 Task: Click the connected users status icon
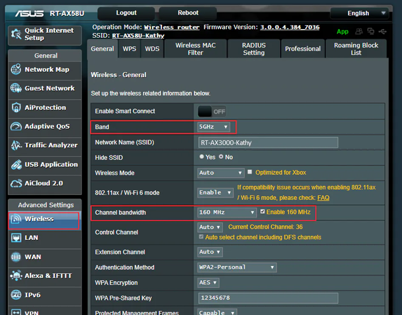click(x=359, y=31)
